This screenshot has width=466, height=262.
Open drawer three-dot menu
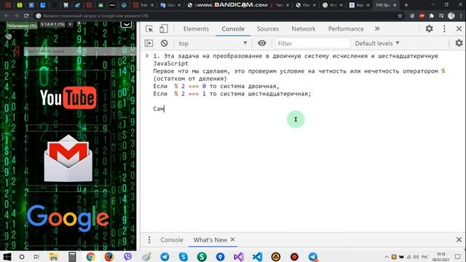point(149,239)
